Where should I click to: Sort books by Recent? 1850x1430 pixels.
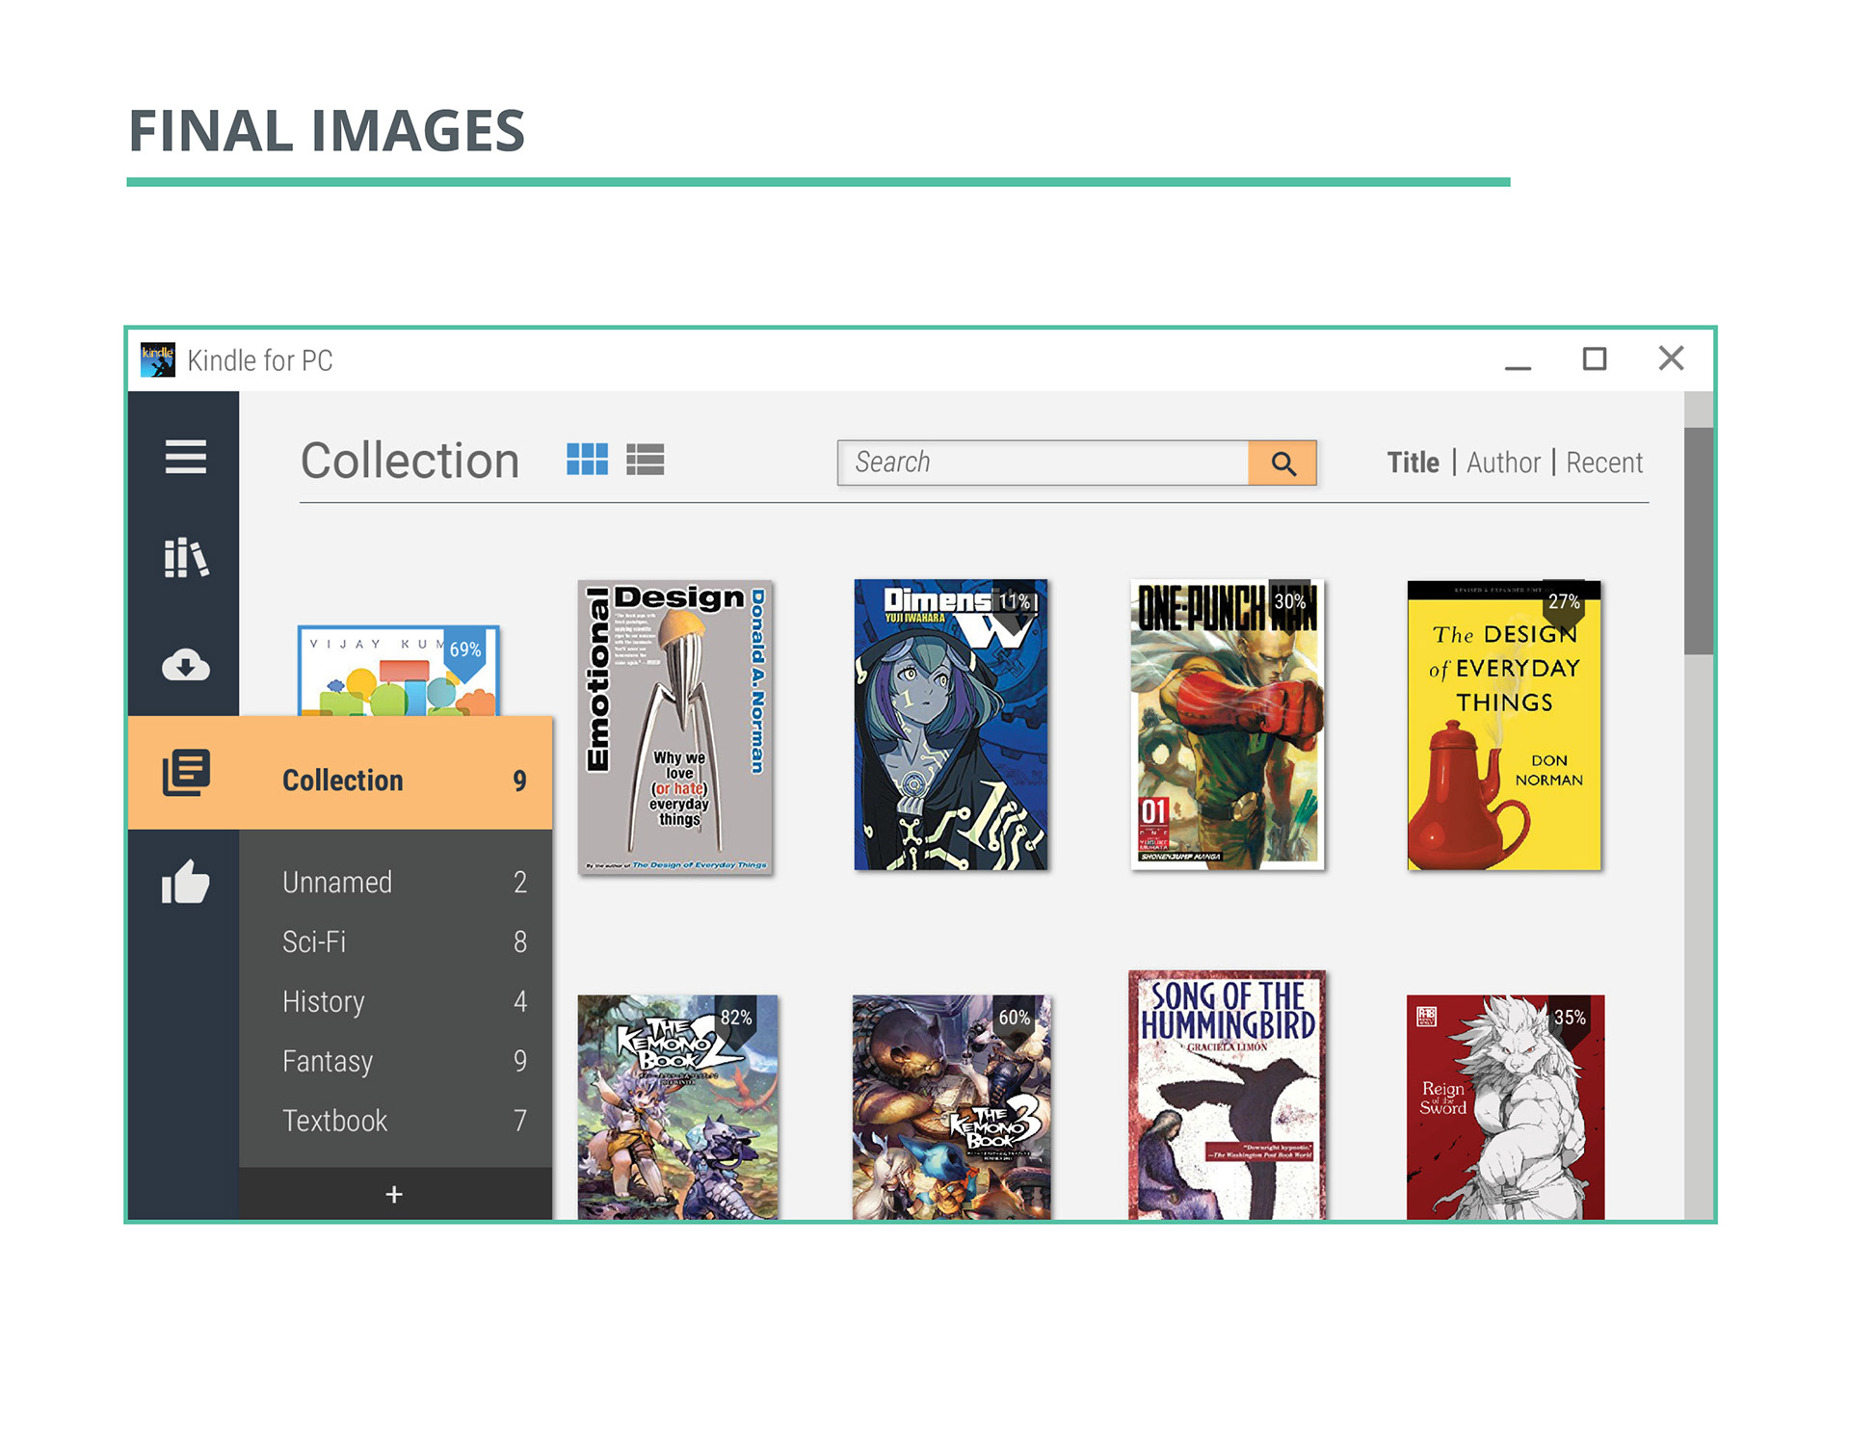[1603, 463]
